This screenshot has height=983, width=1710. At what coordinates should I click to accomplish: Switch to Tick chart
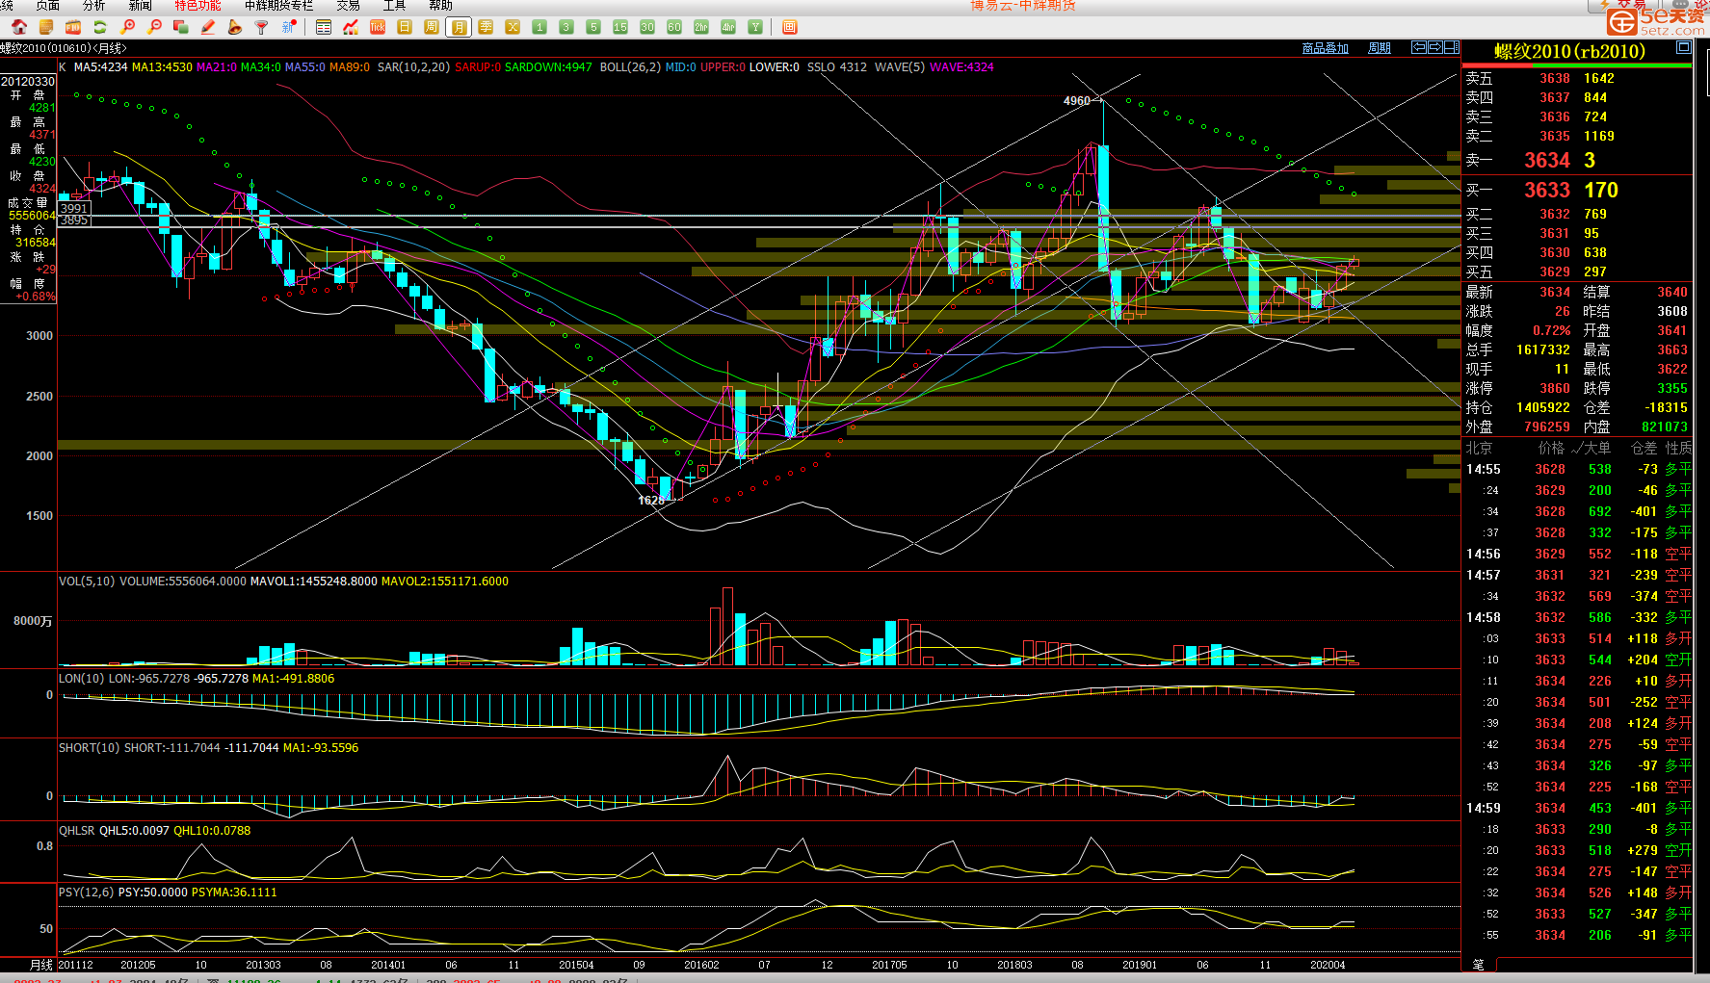(378, 27)
